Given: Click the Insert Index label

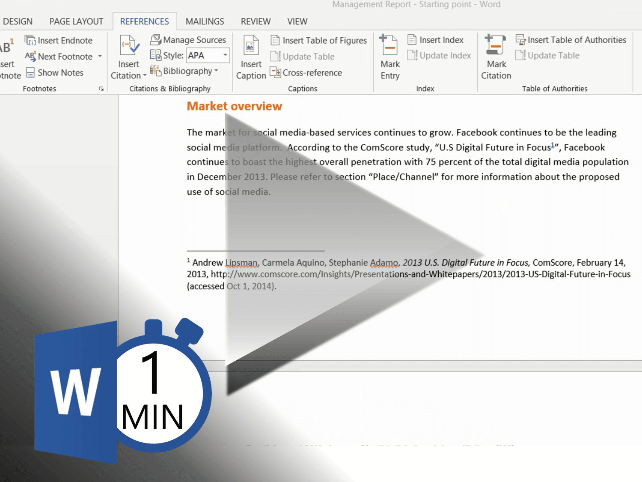Looking at the screenshot, I should coord(441,40).
